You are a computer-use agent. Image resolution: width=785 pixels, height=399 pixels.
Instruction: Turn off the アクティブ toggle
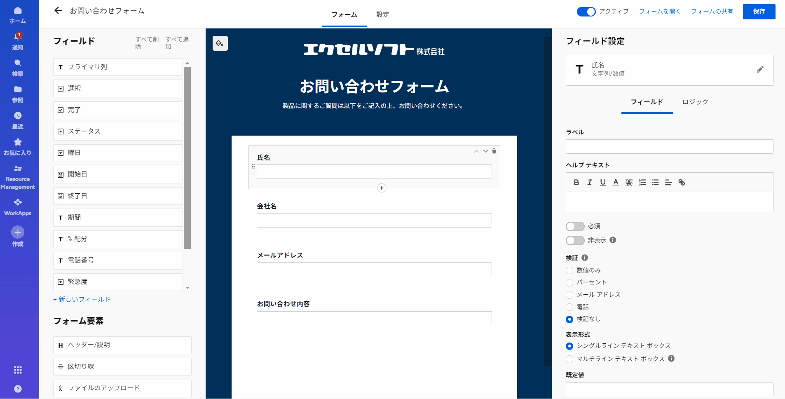586,12
